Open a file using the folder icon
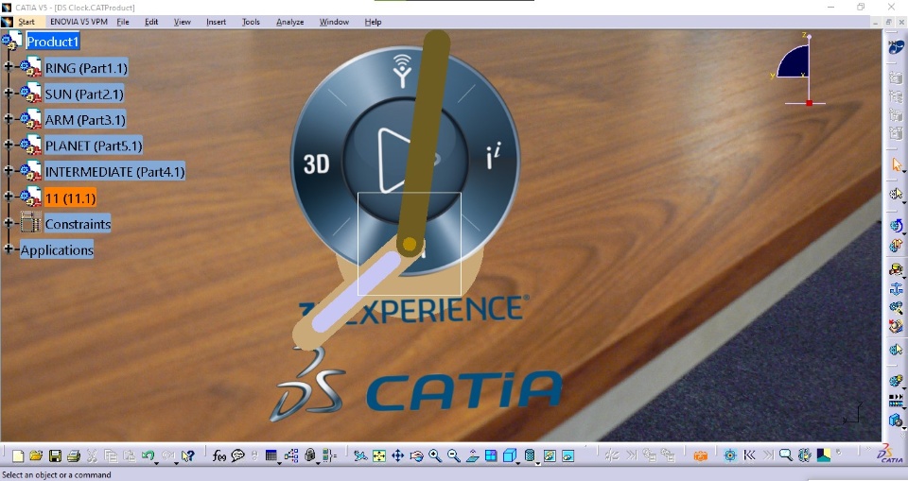 [36, 455]
